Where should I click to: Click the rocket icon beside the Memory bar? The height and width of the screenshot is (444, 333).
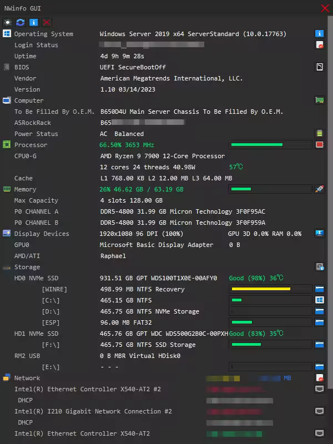pos(319,189)
